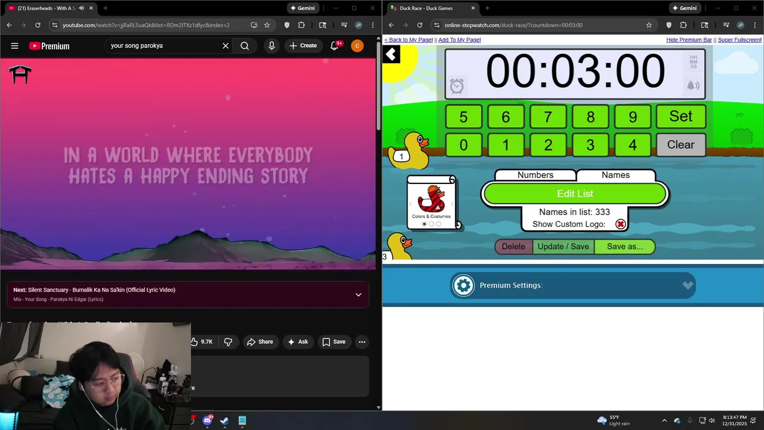Open the three-dot more actions menu
The width and height of the screenshot is (764, 430).
(x=362, y=342)
